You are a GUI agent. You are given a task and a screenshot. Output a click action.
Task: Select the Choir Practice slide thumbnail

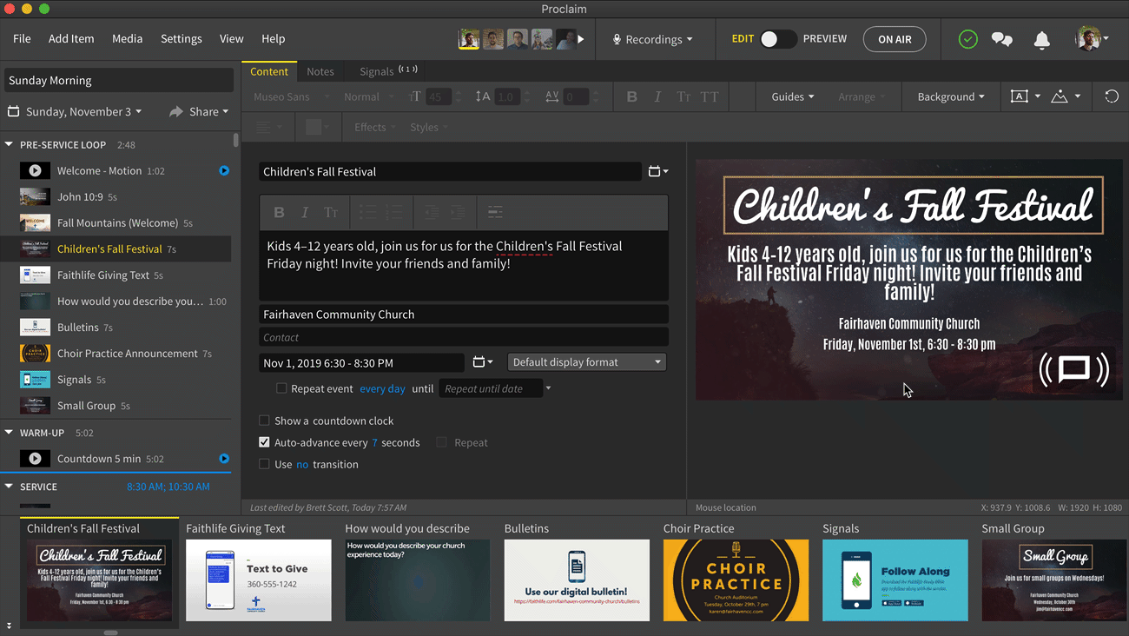pyautogui.click(x=736, y=580)
